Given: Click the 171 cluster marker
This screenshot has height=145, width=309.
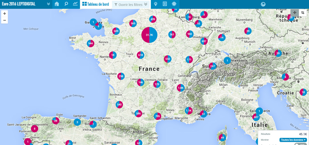Looking at the screenshot, I should (x=189, y=60).
